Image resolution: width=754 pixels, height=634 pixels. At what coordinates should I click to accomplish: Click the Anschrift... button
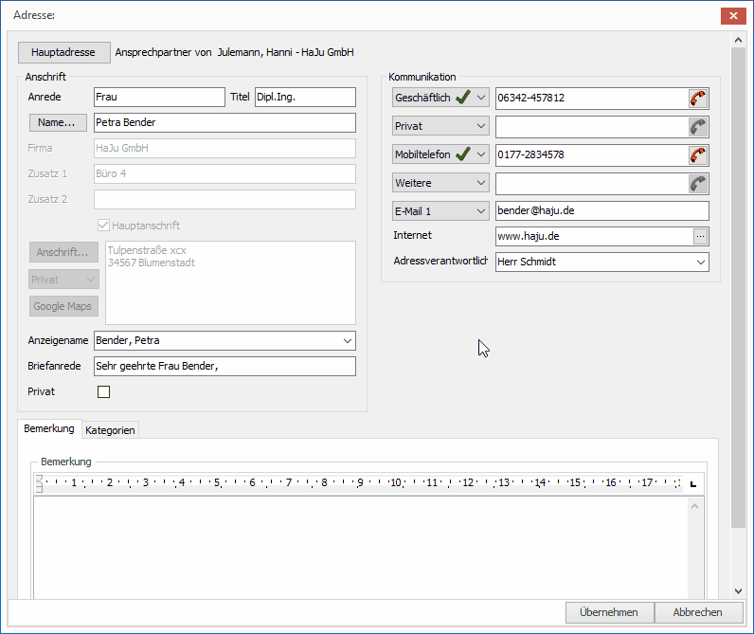pyautogui.click(x=63, y=252)
